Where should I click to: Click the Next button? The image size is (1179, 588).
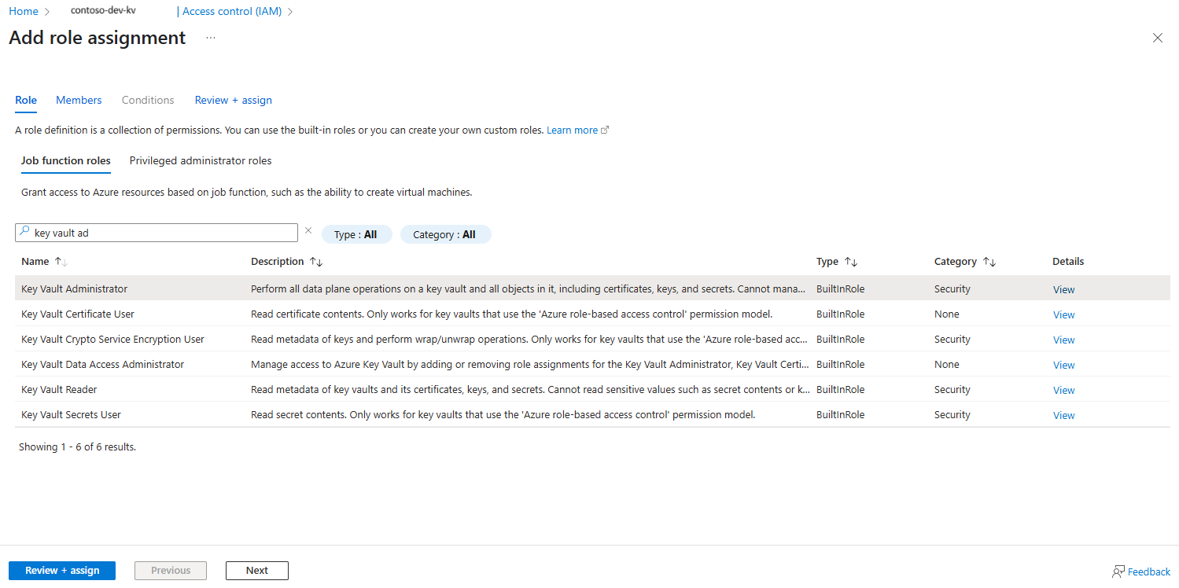[x=256, y=571]
